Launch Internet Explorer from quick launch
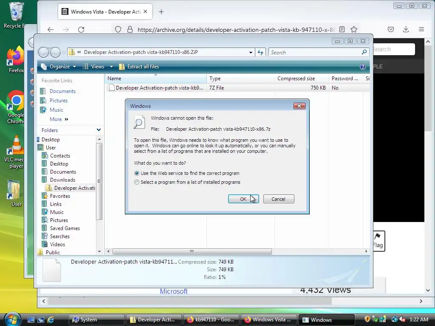The image size is (435, 326). click(x=51, y=320)
